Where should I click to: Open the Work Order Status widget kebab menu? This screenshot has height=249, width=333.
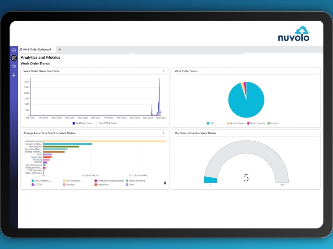point(315,71)
